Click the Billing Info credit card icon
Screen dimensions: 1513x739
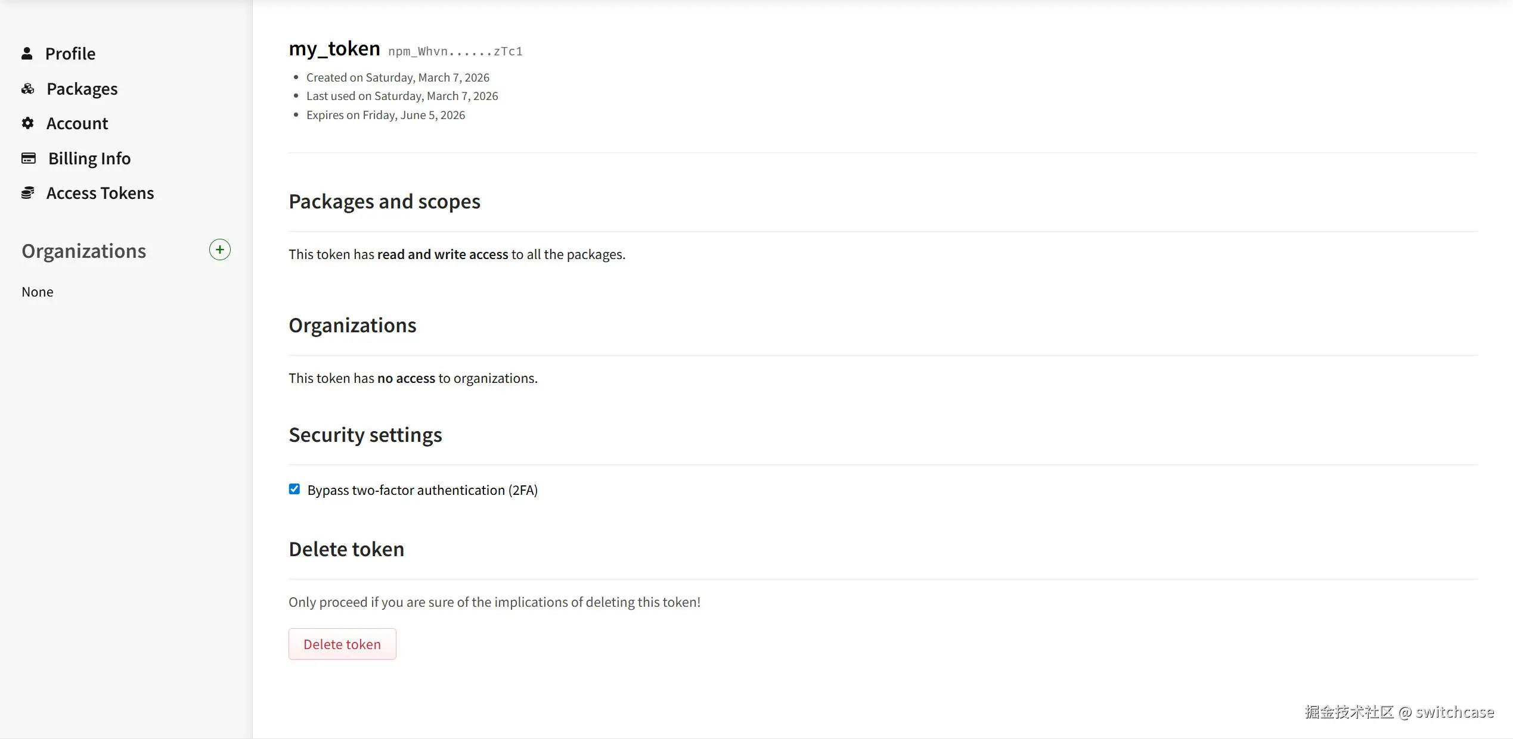pos(28,158)
